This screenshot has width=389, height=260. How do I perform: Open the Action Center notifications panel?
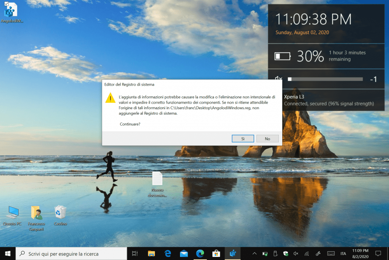point(378,254)
